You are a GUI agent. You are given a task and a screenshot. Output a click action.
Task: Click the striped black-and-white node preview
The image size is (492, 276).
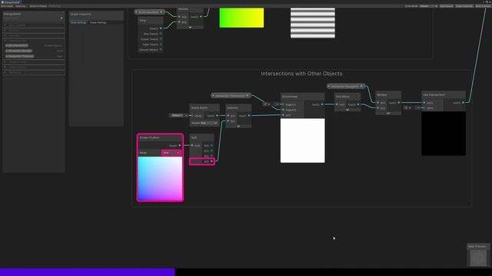(x=313, y=23)
